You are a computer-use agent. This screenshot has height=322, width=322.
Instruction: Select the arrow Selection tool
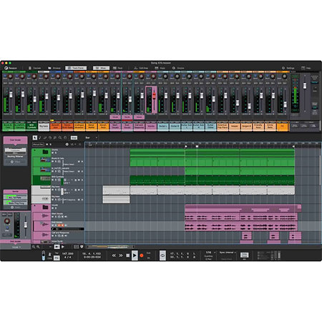(x=35, y=137)
